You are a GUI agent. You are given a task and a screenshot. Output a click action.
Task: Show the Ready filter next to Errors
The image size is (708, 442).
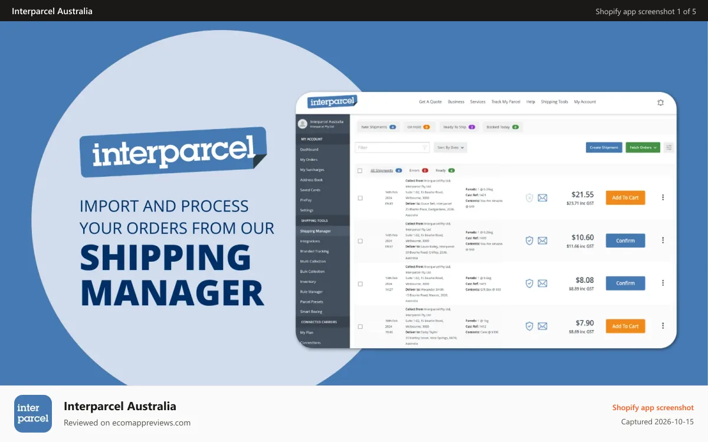445,170
